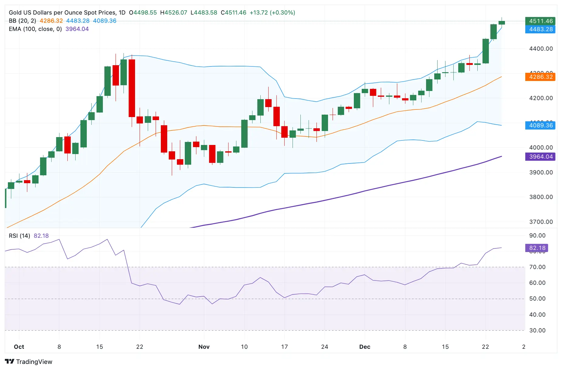Click the Oct label on the time axis
This screenshot has width=562, height=370.
pos(19,347)
